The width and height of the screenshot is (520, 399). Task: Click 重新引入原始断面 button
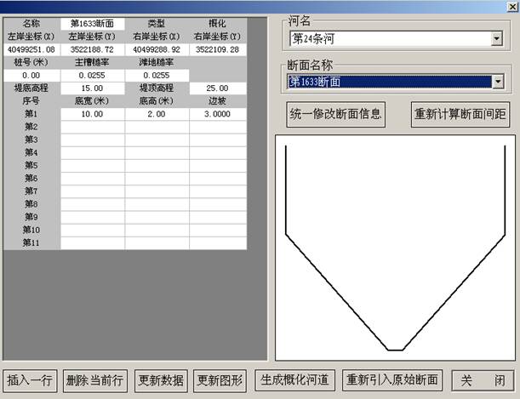(391, 379)
